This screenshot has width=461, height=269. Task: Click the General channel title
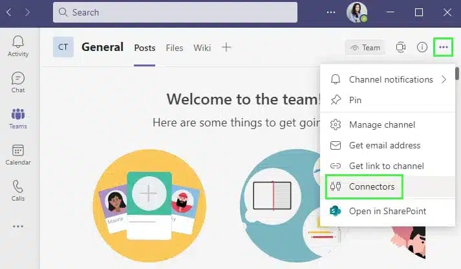(102, 47)
